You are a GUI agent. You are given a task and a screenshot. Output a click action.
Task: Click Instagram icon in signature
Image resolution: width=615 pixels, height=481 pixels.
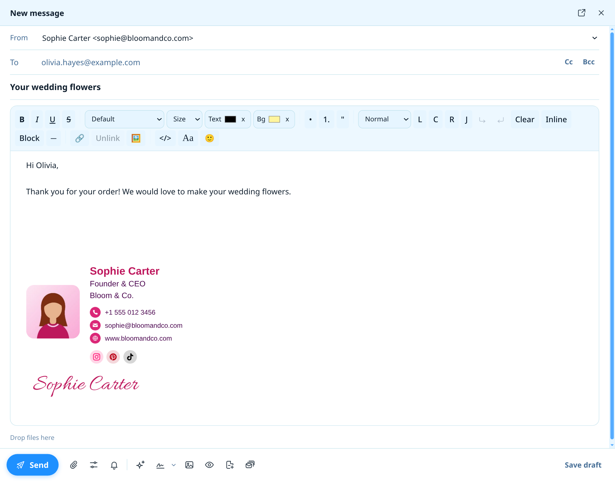(96, 357)
